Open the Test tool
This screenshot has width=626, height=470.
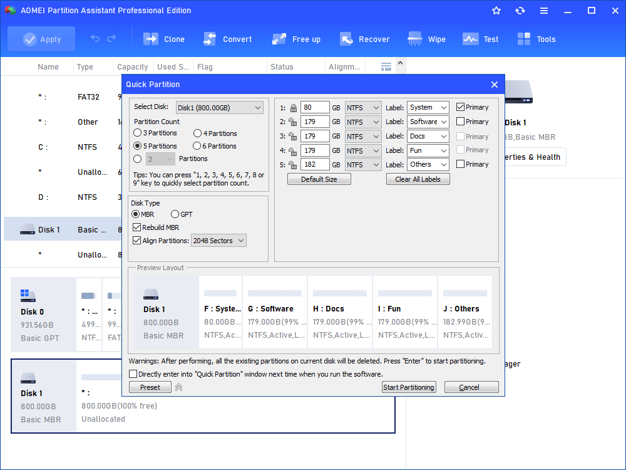pyautogui.click(x=471, y=39)
